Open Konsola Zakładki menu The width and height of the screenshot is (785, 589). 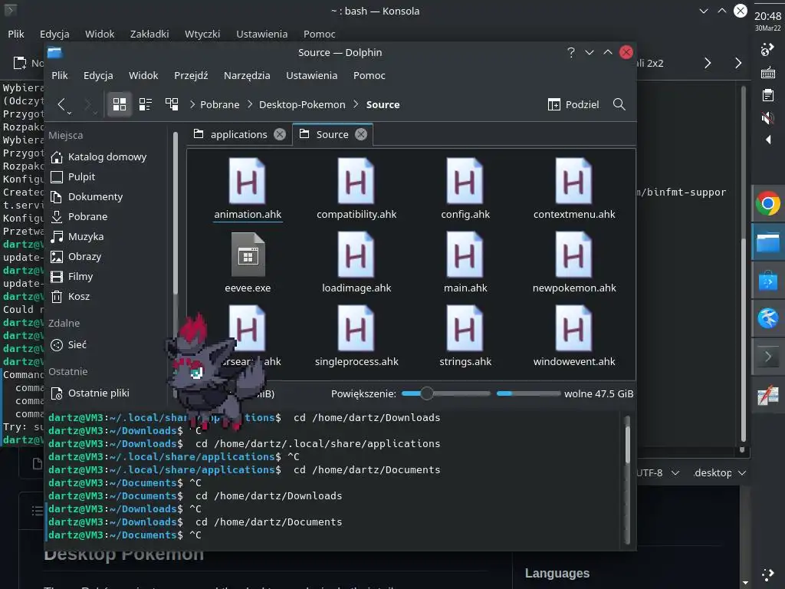point(149,34)
